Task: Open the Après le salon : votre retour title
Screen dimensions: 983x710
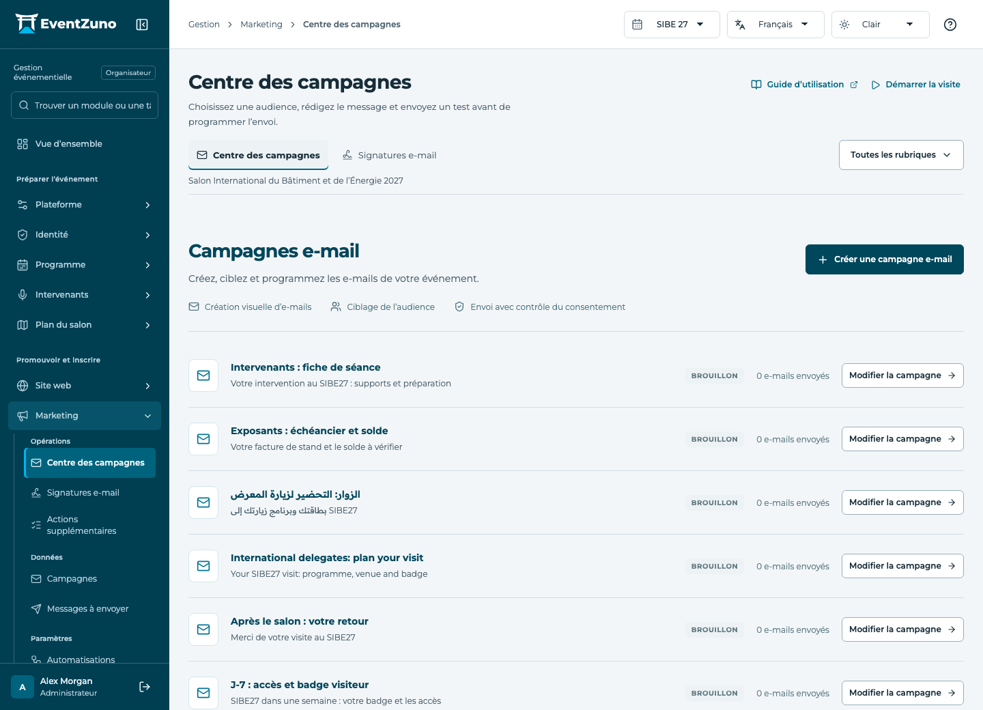Action: 300,621
